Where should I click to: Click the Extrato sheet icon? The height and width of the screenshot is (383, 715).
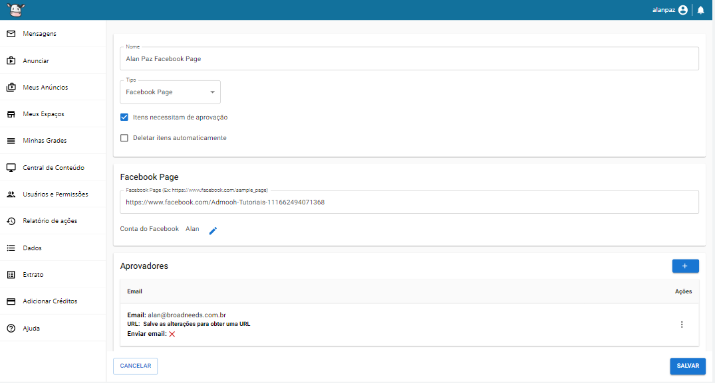point(11,275)
